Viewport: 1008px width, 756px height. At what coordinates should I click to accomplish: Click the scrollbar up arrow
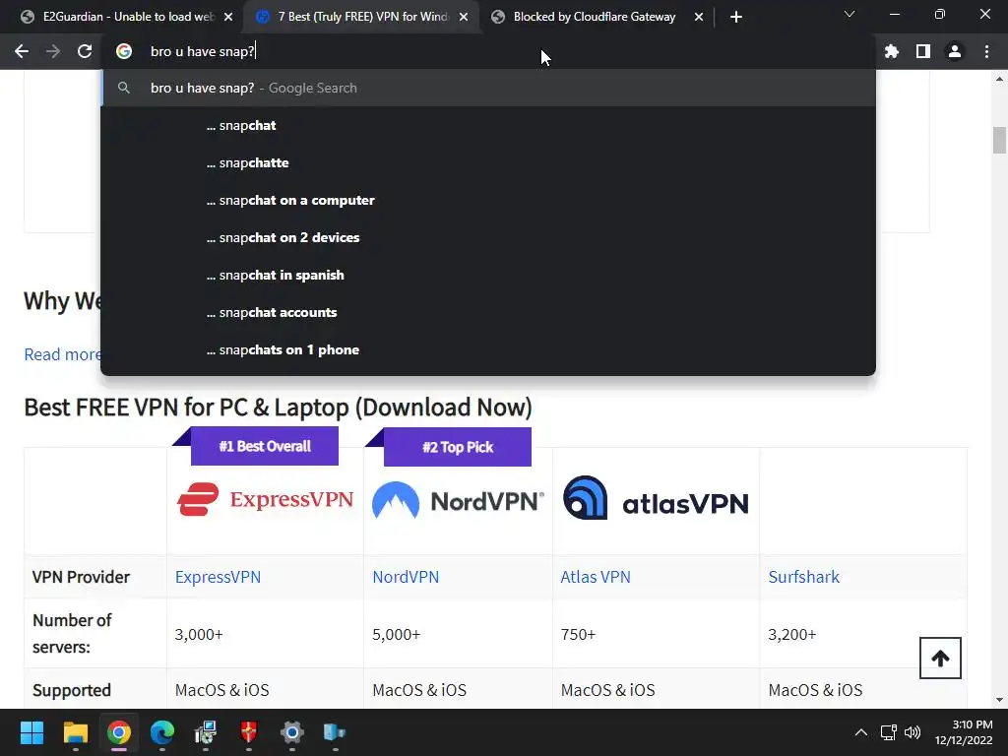point(999,79)
